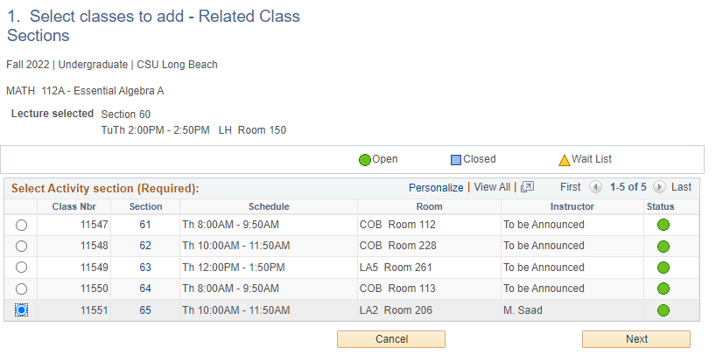Click the Next button

point(636,339)
